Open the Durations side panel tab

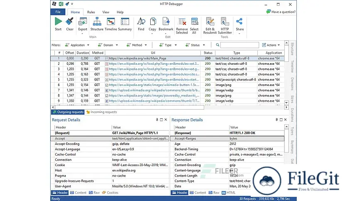click(x=292, y=115)
